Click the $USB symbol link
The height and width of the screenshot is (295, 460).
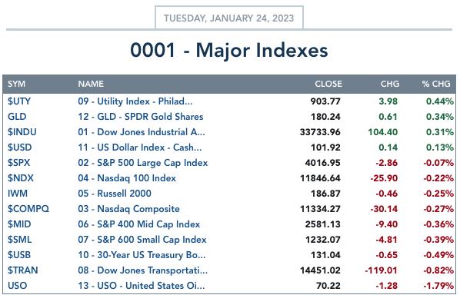(19, 255)
